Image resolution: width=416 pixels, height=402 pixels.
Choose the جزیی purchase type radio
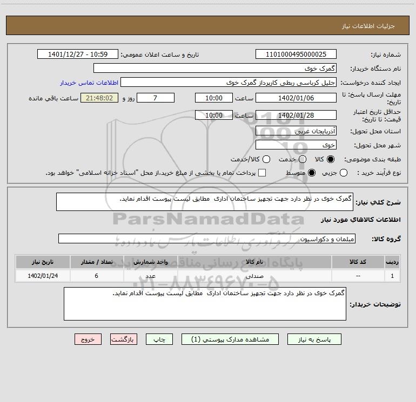click(x=344, y=173)
